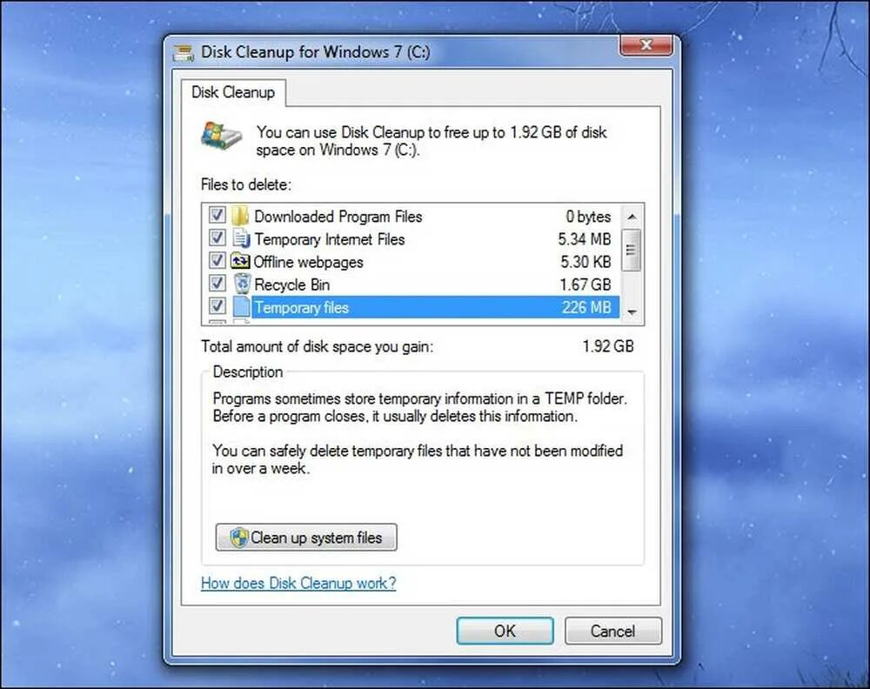Uncheck Offline webpages checkbox
This screenshot has width=870, height=689.
point(217,260)
